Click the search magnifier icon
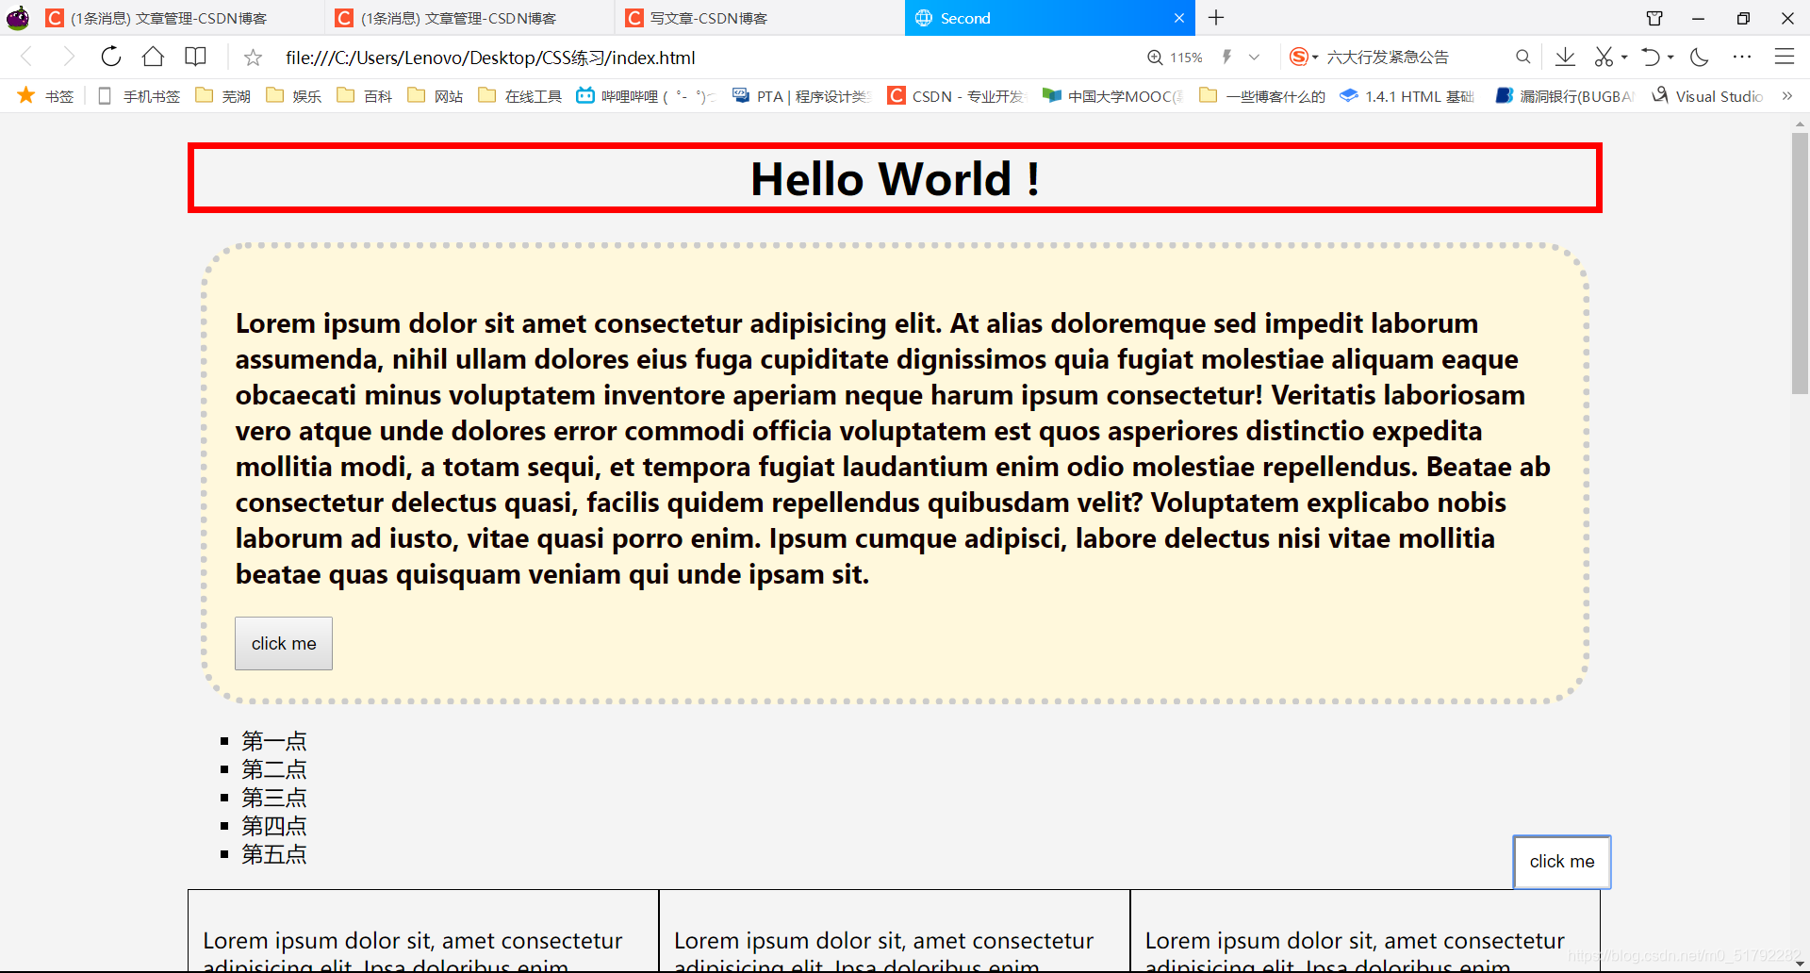Viewport: 1810px width, 973px height. tap(1522, 57)
